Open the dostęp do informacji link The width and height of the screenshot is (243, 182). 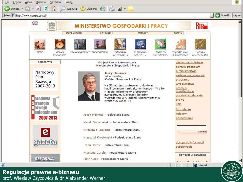point(190,142)
